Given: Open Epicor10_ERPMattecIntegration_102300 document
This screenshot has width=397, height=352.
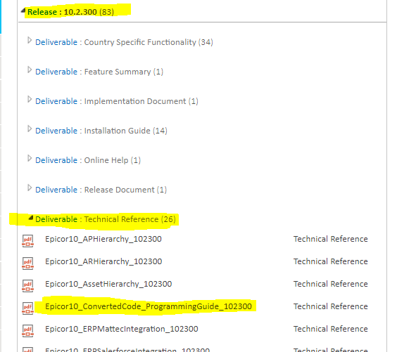Looking at the screenshot, I should pyautogui.click(x=122, y=329).
